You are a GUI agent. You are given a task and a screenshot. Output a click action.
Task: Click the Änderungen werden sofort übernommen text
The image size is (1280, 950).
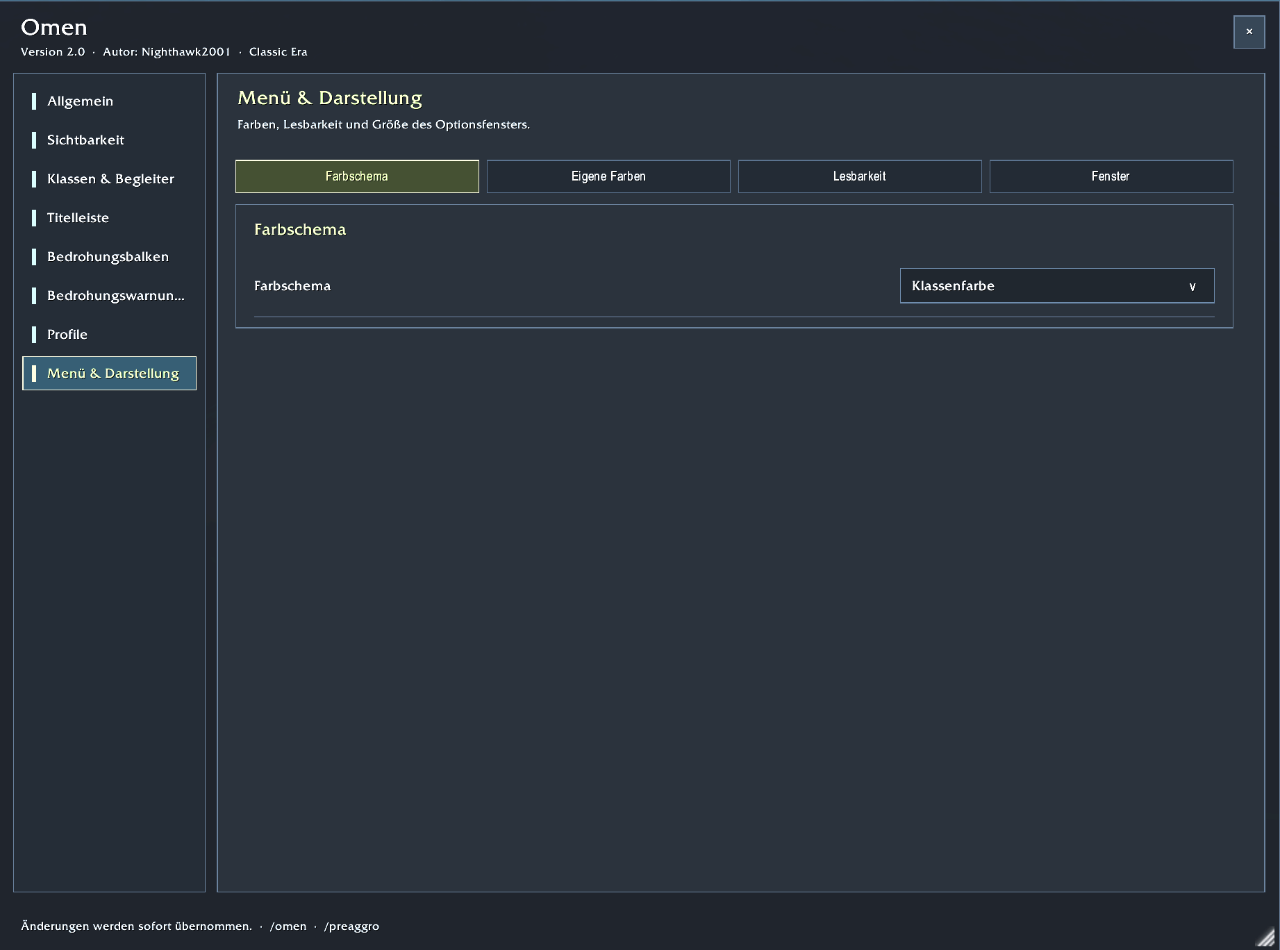(136, 926)
